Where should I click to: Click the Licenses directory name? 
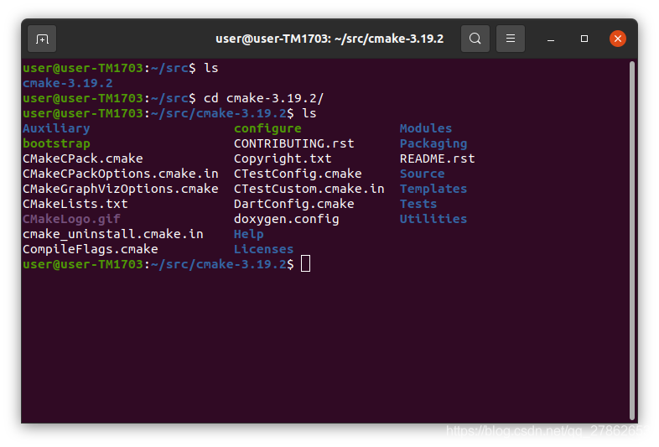pyautogui.click(x=264, y=249)
